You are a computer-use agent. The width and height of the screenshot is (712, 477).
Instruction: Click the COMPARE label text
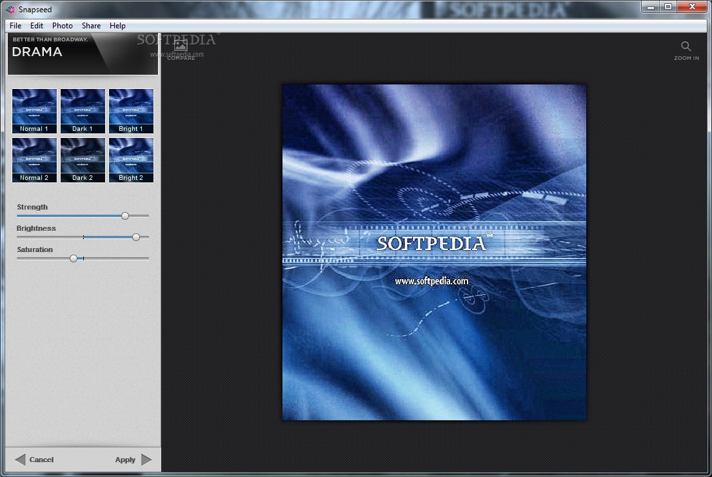(x=181, y=57)
